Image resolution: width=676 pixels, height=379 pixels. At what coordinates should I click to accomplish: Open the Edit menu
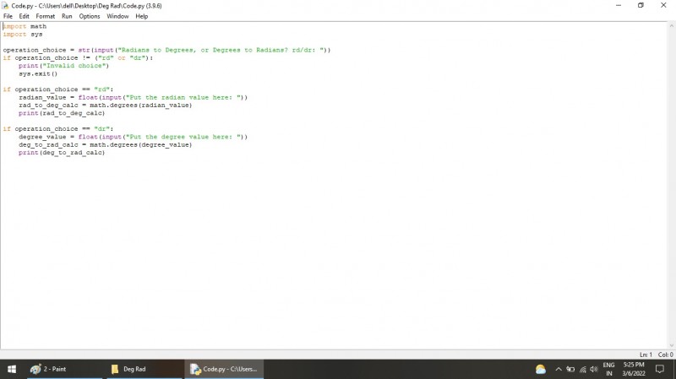click(25, 16)
